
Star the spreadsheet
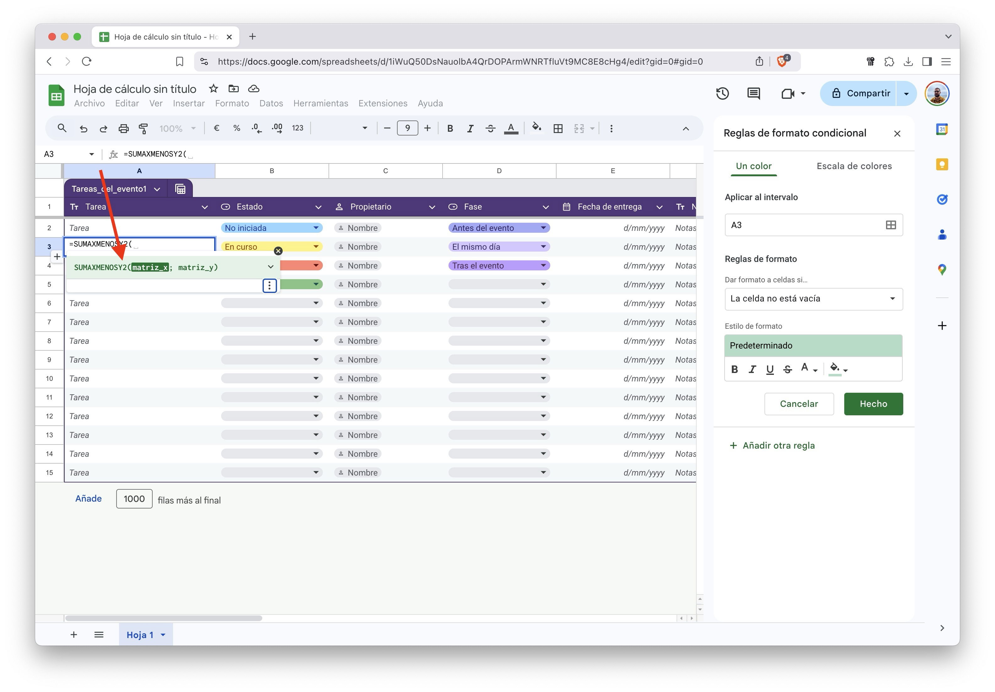coord(213,89)
